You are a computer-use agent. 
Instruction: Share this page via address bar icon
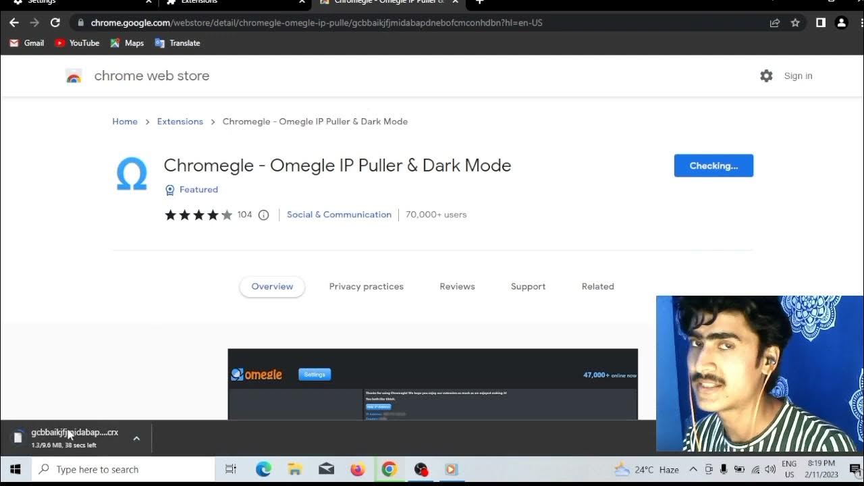click(x=775, y=23)
